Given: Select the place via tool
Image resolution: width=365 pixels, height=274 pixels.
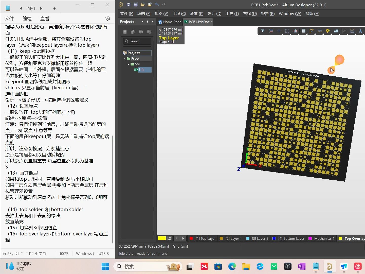Looking at the screenshot, I should tap(327, 31).
